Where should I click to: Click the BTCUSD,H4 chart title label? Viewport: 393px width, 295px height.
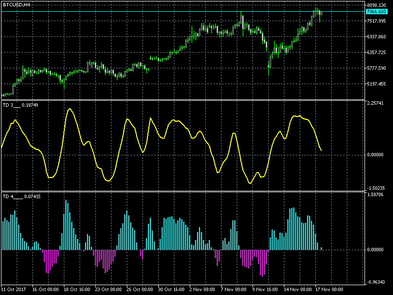(16, 5)
